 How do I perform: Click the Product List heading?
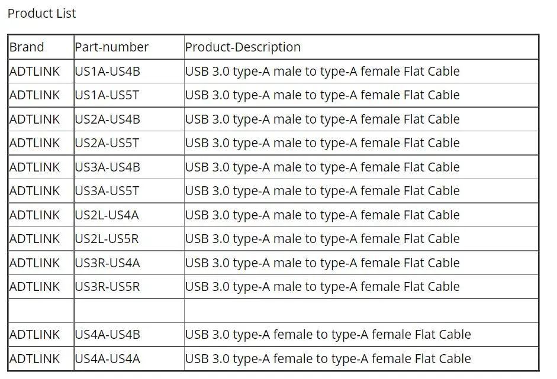point(41,13)
